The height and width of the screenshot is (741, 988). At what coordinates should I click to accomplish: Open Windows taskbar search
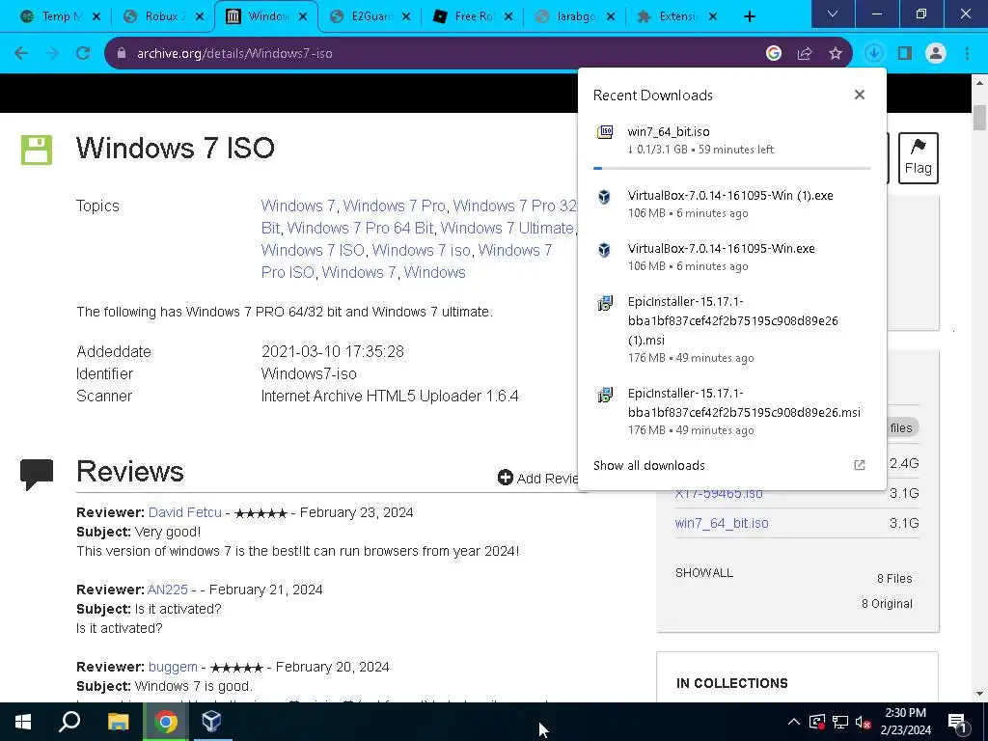[69, 722]
